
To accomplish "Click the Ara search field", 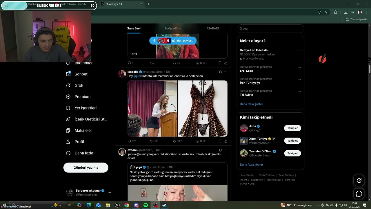I will (x=270, y=28).
